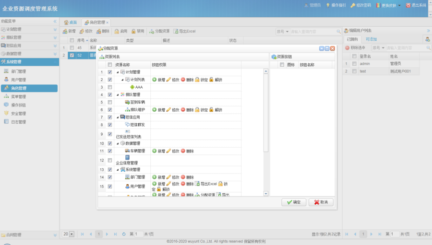The height and width of the screenshot is (245, 432).
Task: Toggle checkbox for 短信群发 resource row
Action: tap(109, 125)
